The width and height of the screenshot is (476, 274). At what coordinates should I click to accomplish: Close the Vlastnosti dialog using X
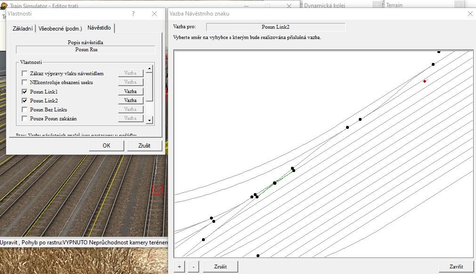pos(154,14)
